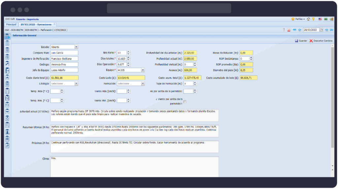Export the report as PDF
The image size is (338, 189).
click(288, 30)
